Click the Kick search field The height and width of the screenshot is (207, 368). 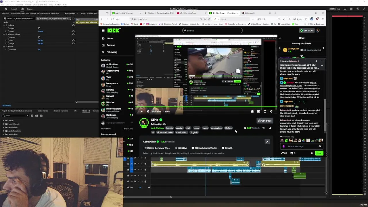click(x=212, y=30)
